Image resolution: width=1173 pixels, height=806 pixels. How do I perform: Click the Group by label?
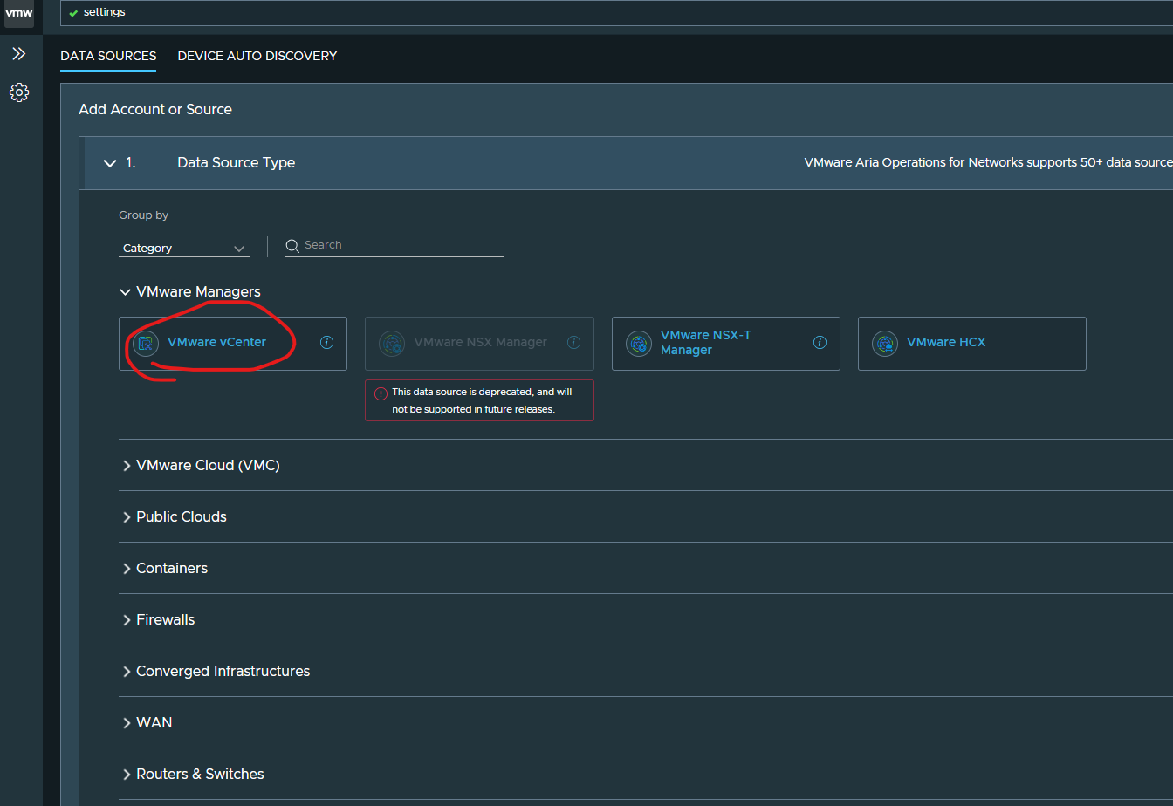point(144,215)
